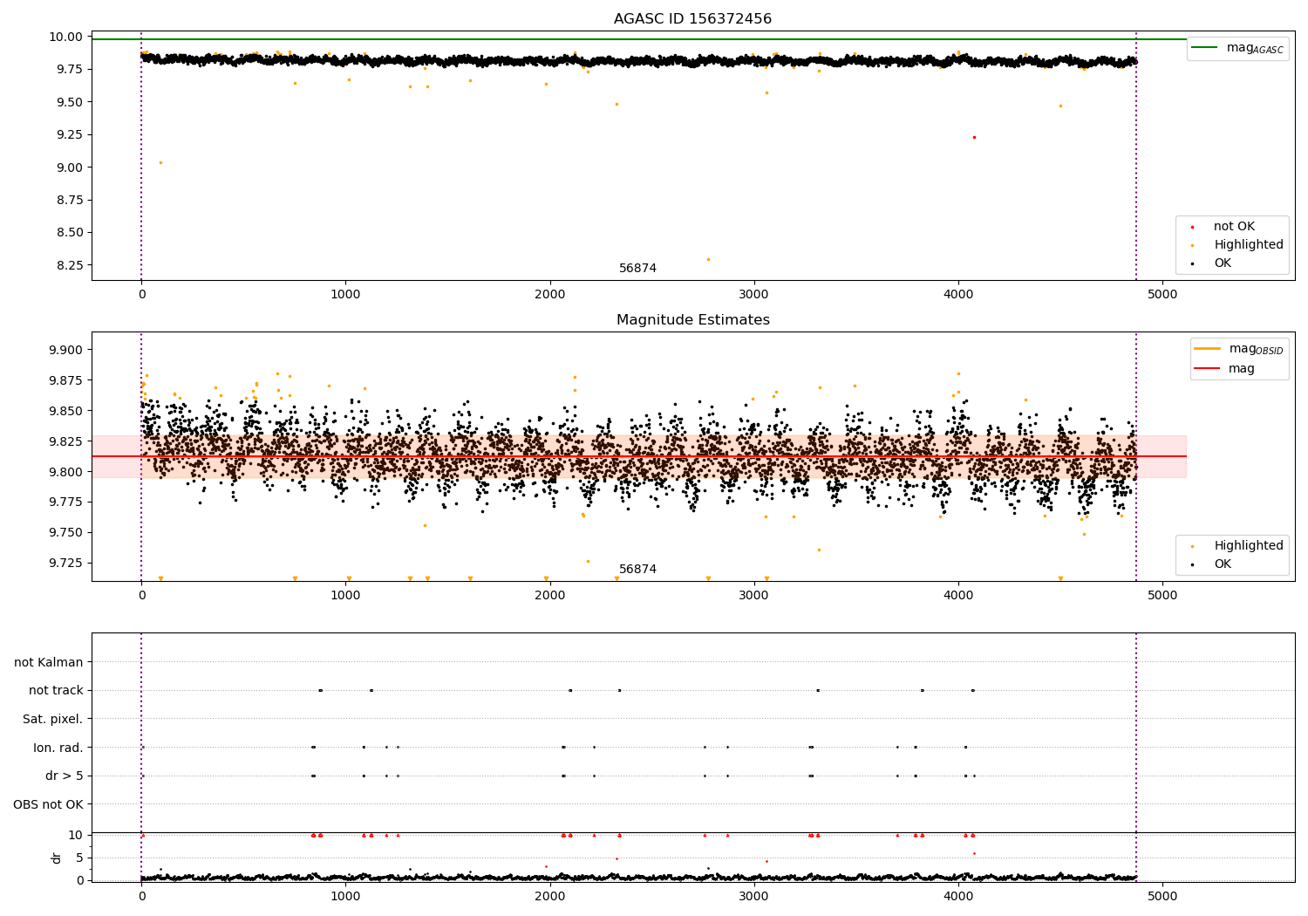Click the 9.725 tick label on middle plot

tap(65, 563)
